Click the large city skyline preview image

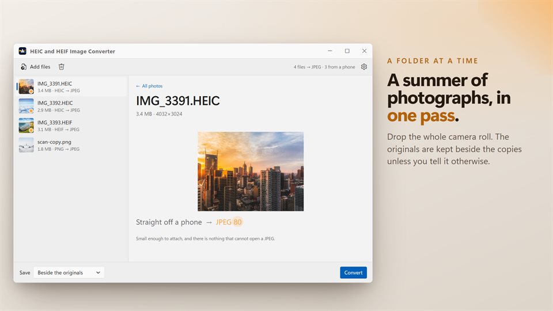click(251, 172)
